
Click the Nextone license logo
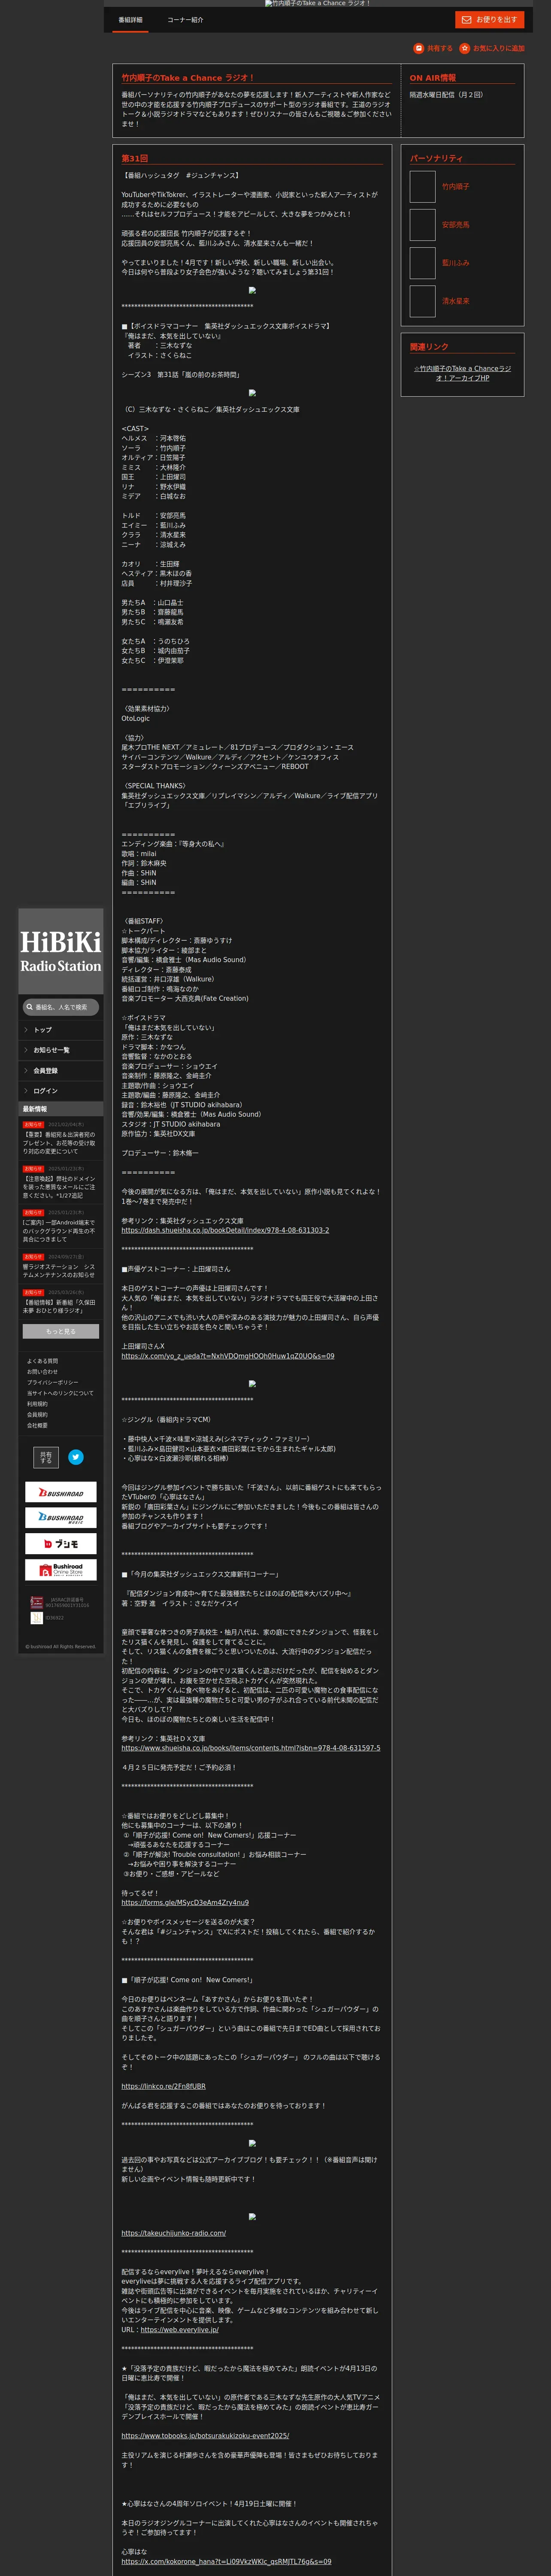(37, 1618)
